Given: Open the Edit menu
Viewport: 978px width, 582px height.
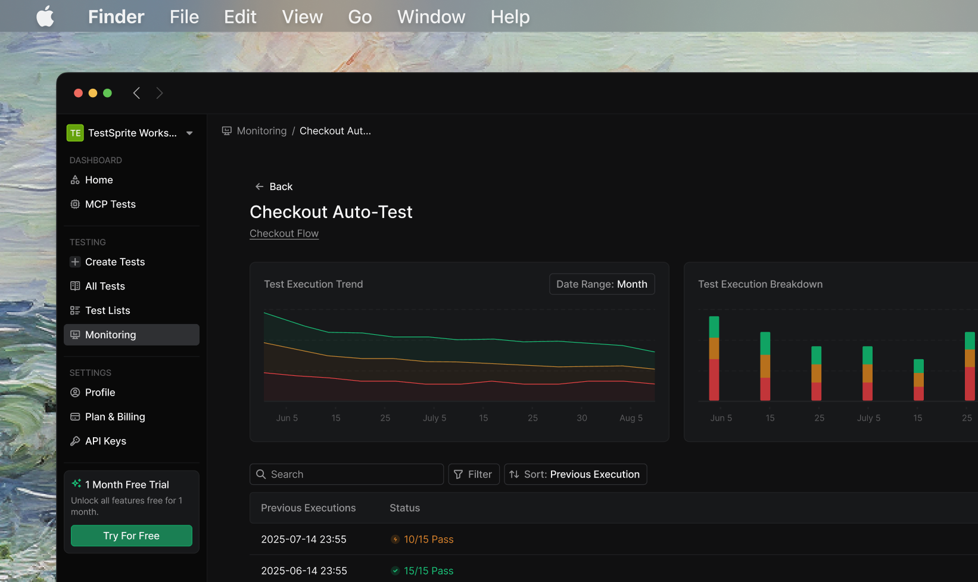Looking at the screenshot, I should pyautogui.click(x=240, y=17).
